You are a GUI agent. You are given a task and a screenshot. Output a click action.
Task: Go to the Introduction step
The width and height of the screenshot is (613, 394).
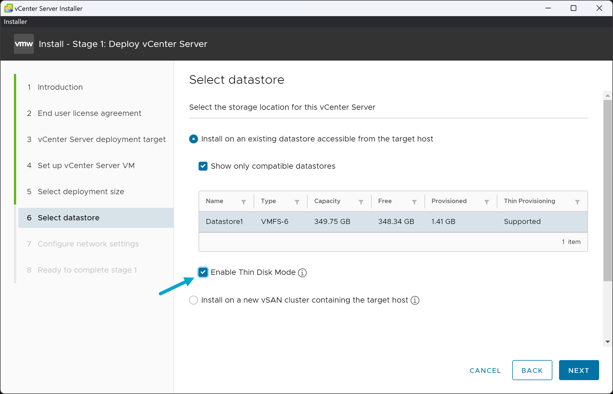[60, 87]
